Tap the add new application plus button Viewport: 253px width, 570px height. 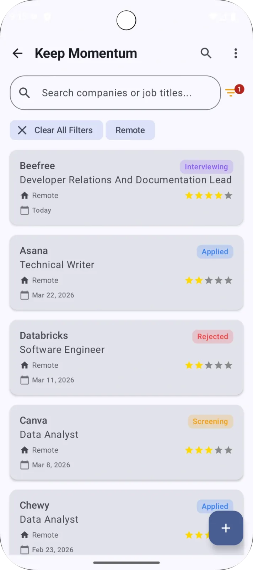[226, 528]
